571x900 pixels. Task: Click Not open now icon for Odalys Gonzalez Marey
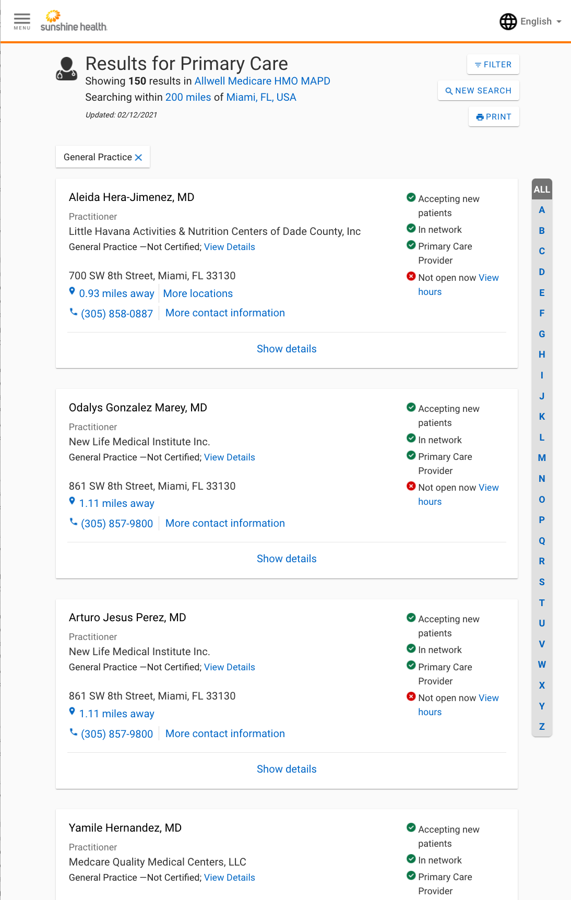pyautogui.click(x=411, y=486)
